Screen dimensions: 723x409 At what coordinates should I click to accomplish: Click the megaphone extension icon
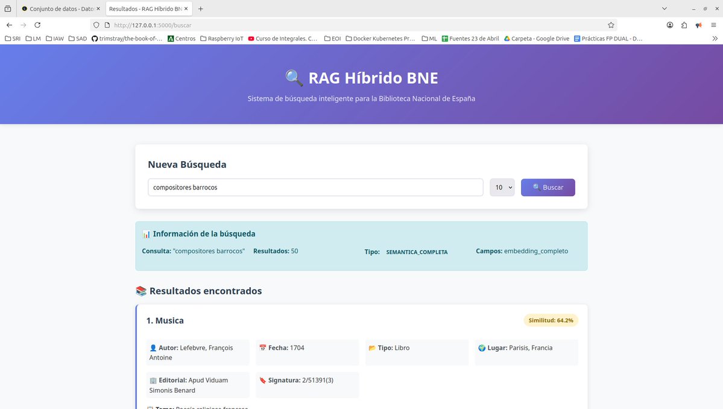pos(699,25)
